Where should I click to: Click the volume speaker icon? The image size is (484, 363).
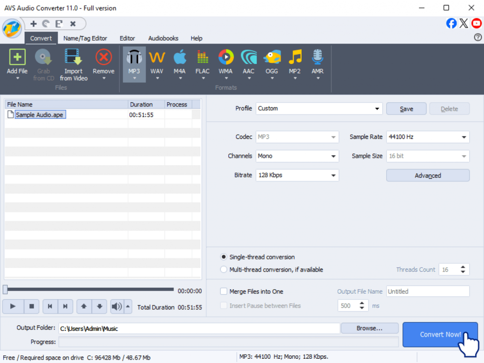[117, 306]
